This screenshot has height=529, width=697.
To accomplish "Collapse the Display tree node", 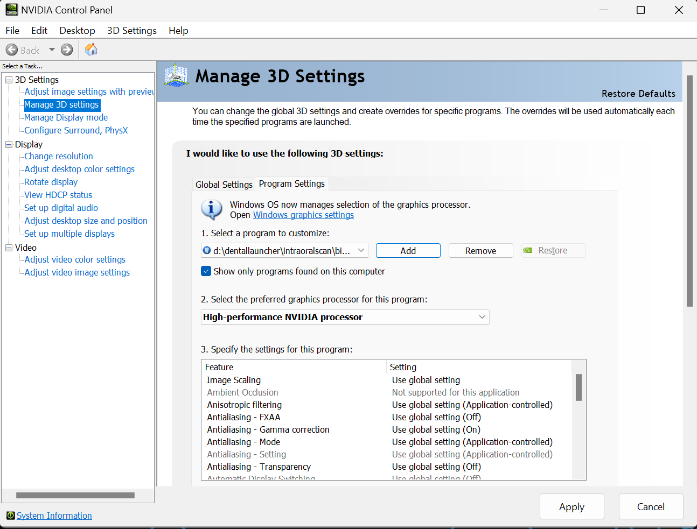I will coord(9,144).
